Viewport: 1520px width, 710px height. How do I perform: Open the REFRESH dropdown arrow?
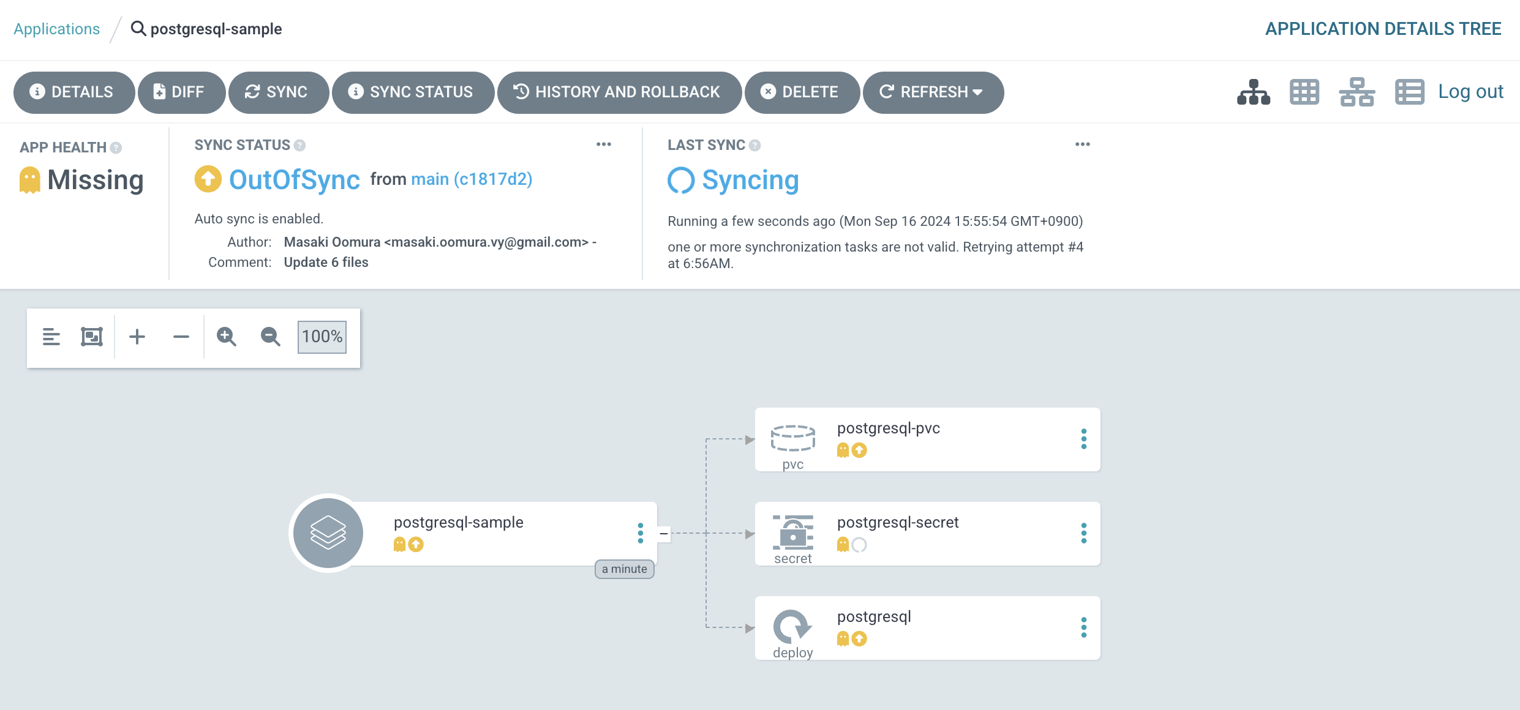pos(978,92)
